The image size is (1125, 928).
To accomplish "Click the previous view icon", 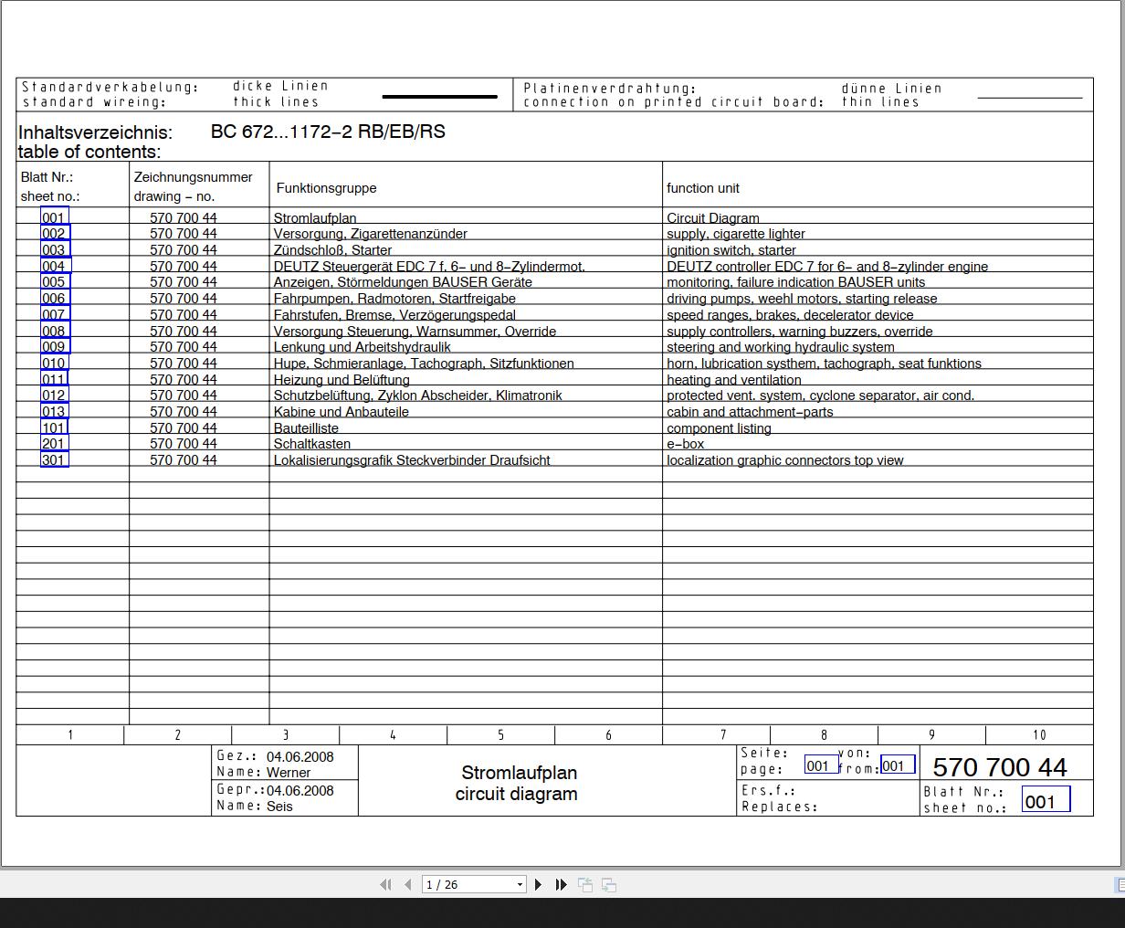I will (585, 884).
